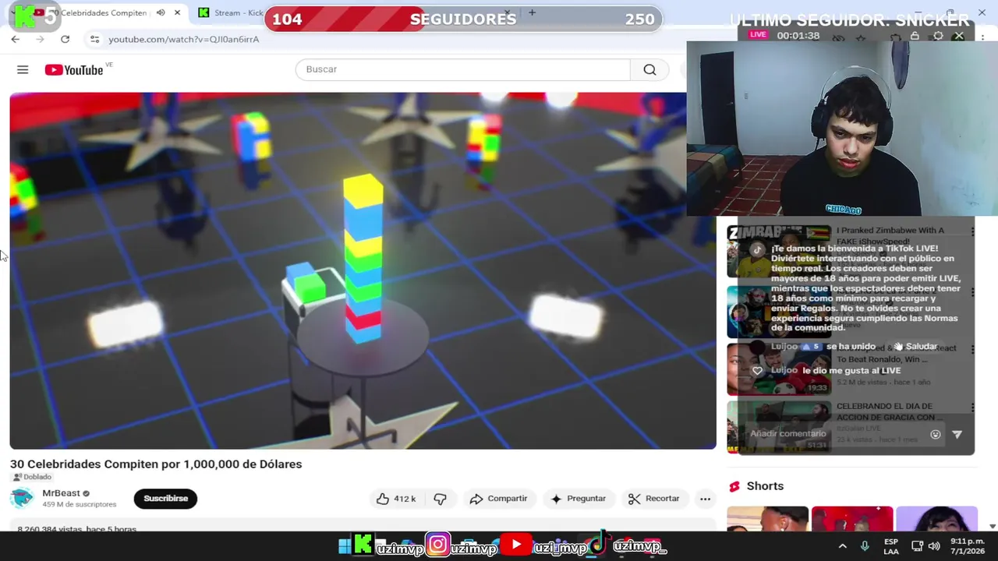Open I Pranked Zimbabwe video thumbnail
This screenshot has width=998, height=561.
point(779,251)
